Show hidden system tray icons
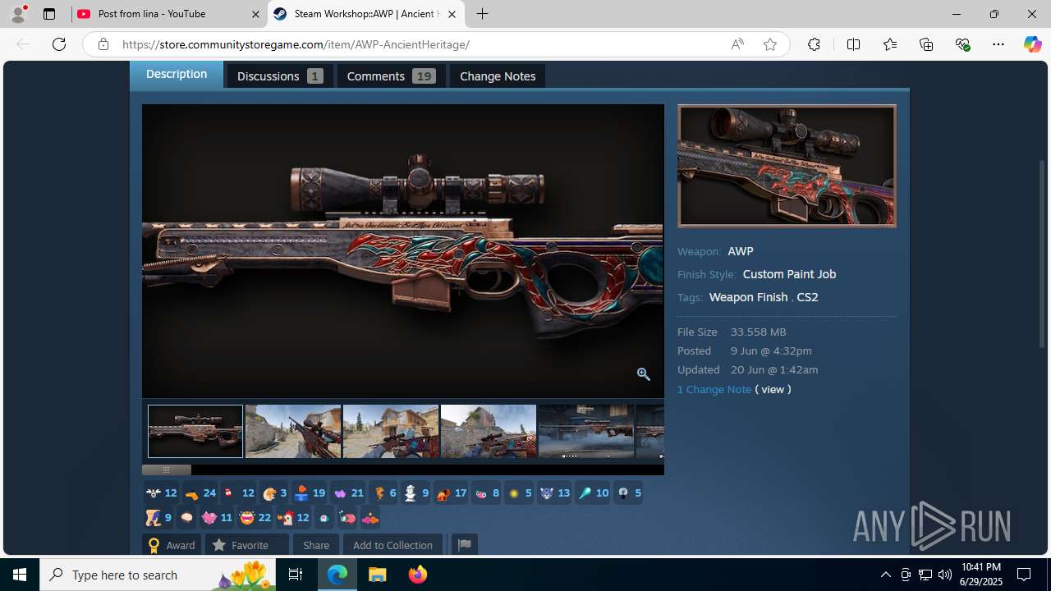The image size is (1051, 591). pyautogui.click(x=885, y=575)
